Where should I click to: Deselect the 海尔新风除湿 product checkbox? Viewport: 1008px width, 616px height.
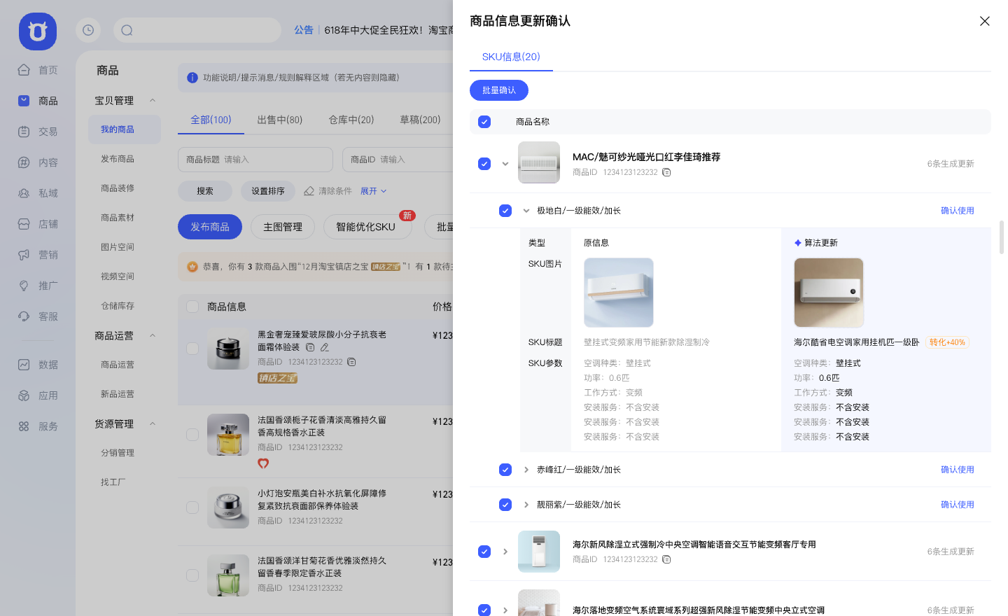(484, 552)
